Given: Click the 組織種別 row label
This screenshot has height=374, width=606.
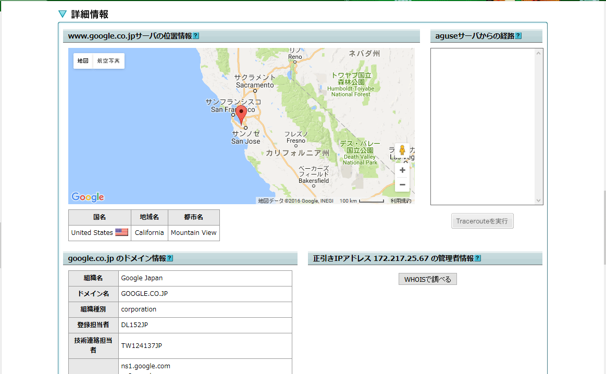Looking at the screenshot, I should [x=93, y=309].
